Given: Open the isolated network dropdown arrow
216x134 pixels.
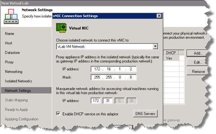Looking at the screenshot, I should [155, 47].
